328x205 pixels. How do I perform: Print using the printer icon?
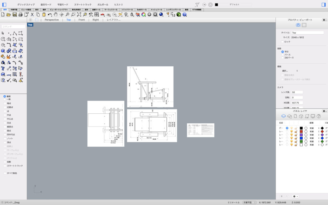pos(20,14)
